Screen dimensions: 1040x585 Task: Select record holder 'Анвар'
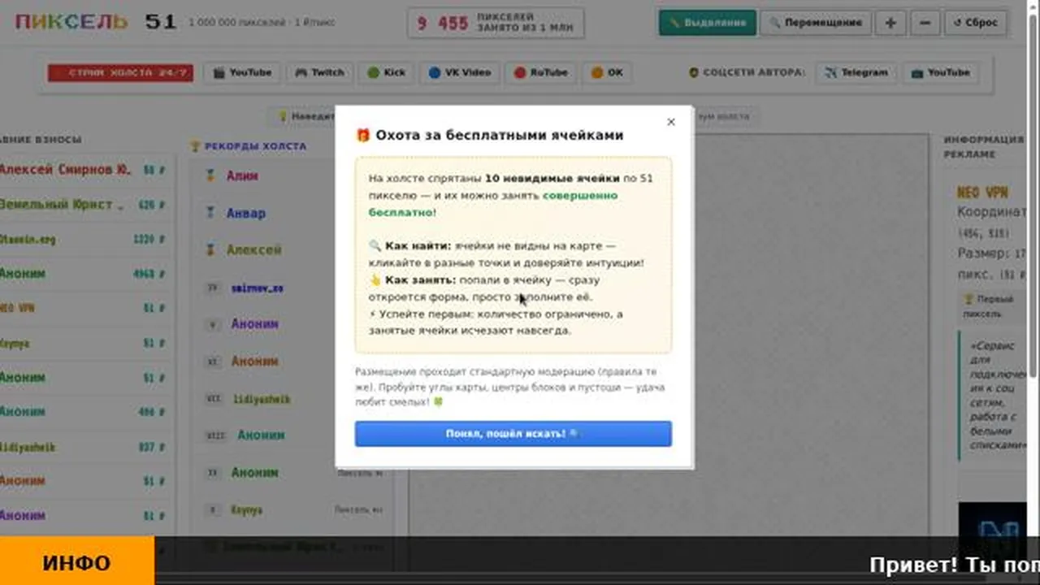tap(246, 213)
